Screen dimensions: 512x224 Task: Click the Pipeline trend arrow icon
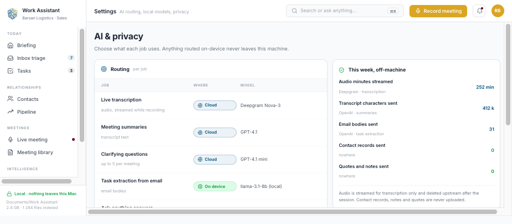pyautogui.click(x=11, y=111)
